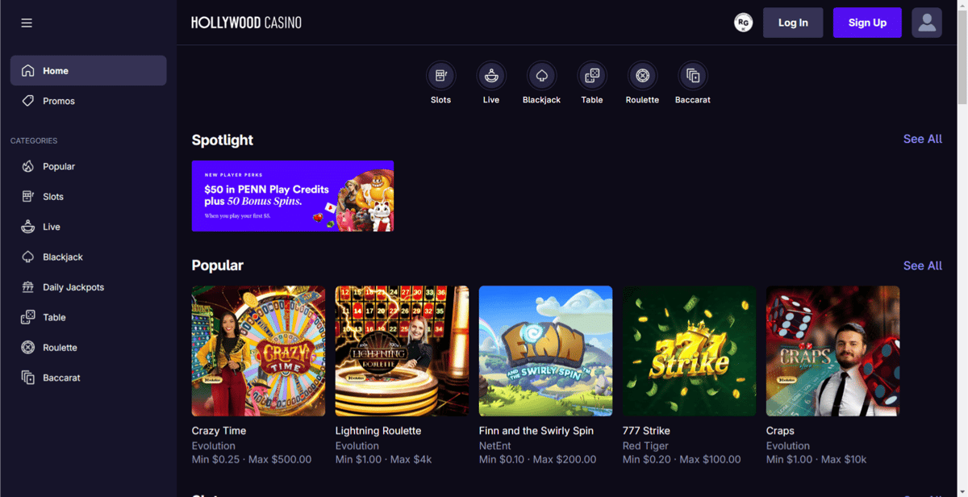The width and height of the screenshot is (968, 497).
Task: Open the Crazy Time game thumbnail
Action: [x=259, y=351]
